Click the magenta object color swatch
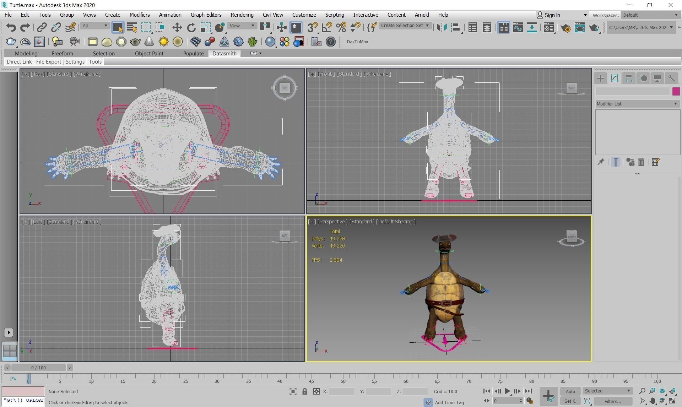 pos(676,91)
